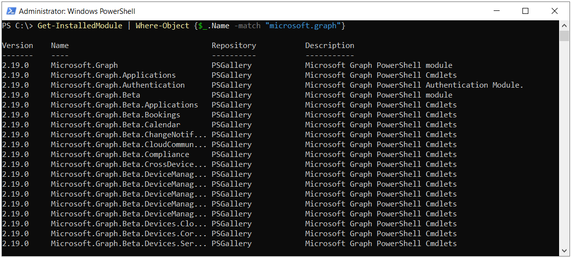This screenshot has width=571, height=258.
Task: Click the "Microsoft.Graph.Applications" module name
Action: coord(113,75)
